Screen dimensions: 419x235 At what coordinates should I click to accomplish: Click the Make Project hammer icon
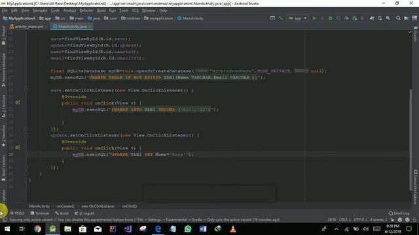click(x=281, y=18)
